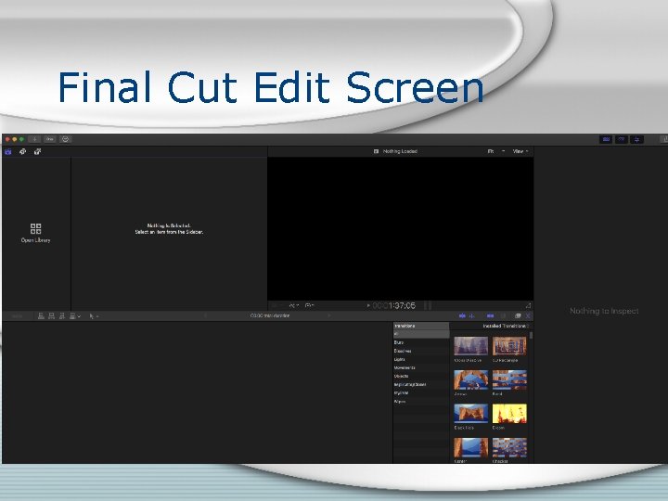This screenshot has width=668, height=501.
Task: Enter full screen viewer playback
Action: [x=528, y=305]
